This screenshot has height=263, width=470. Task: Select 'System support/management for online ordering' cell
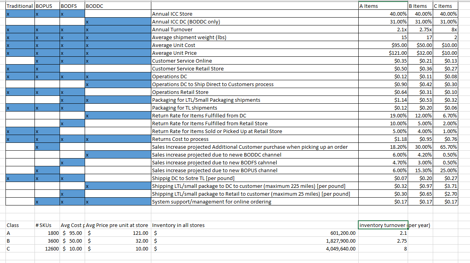tap(255, 202)
